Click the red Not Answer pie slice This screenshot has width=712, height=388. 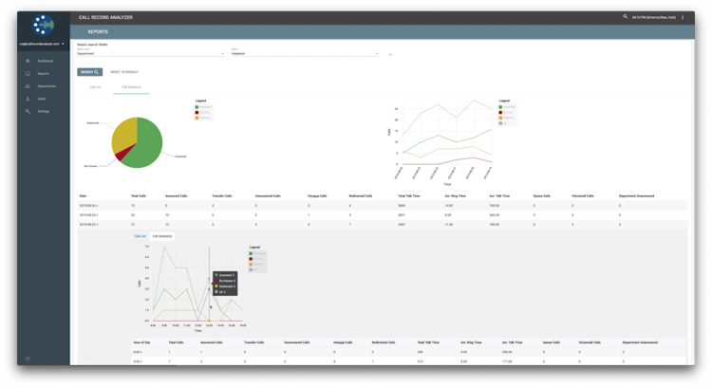[121, 156]
